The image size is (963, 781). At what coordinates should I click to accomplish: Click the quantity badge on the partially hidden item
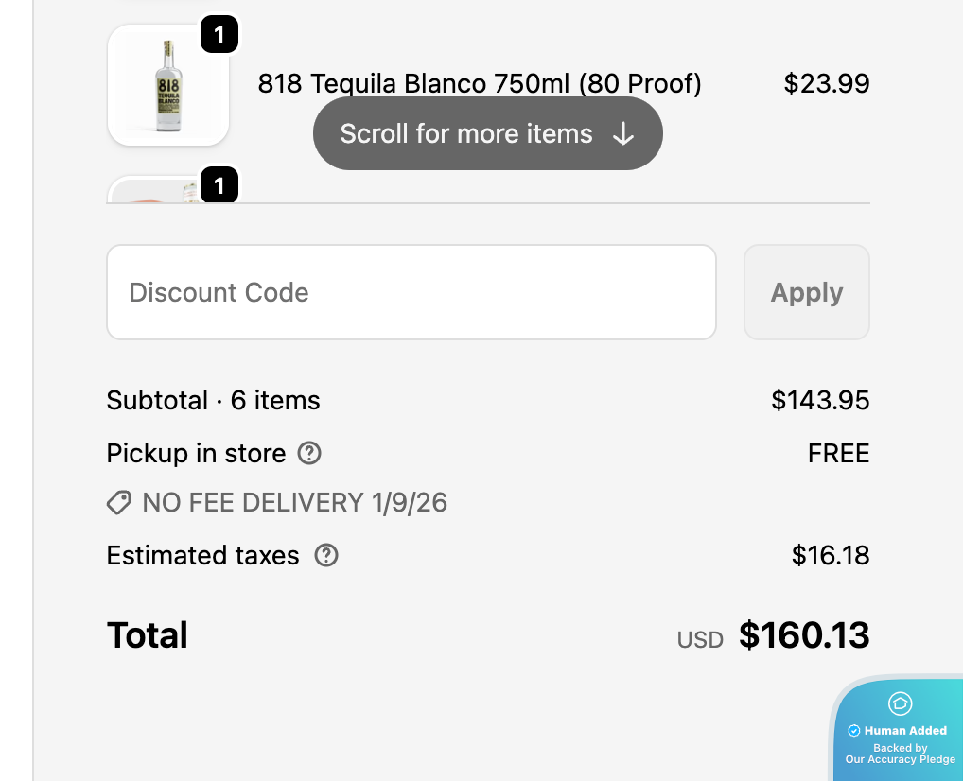coord(219,185)
